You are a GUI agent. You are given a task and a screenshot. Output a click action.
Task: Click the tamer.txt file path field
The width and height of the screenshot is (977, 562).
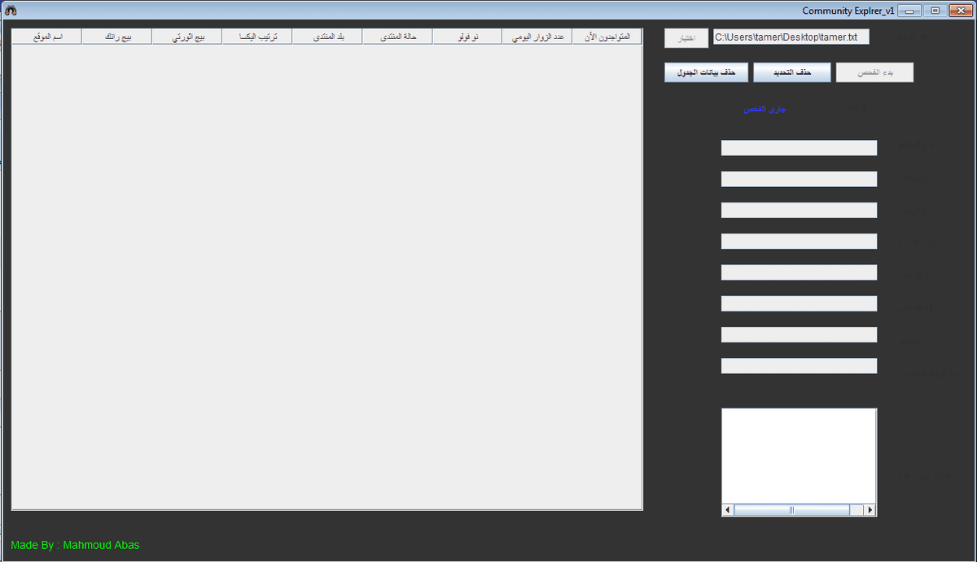791,37
